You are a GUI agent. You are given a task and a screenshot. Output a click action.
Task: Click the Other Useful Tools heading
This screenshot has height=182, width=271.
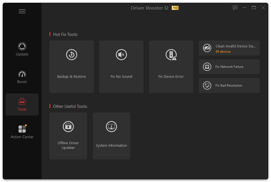(x=70, y=106)
